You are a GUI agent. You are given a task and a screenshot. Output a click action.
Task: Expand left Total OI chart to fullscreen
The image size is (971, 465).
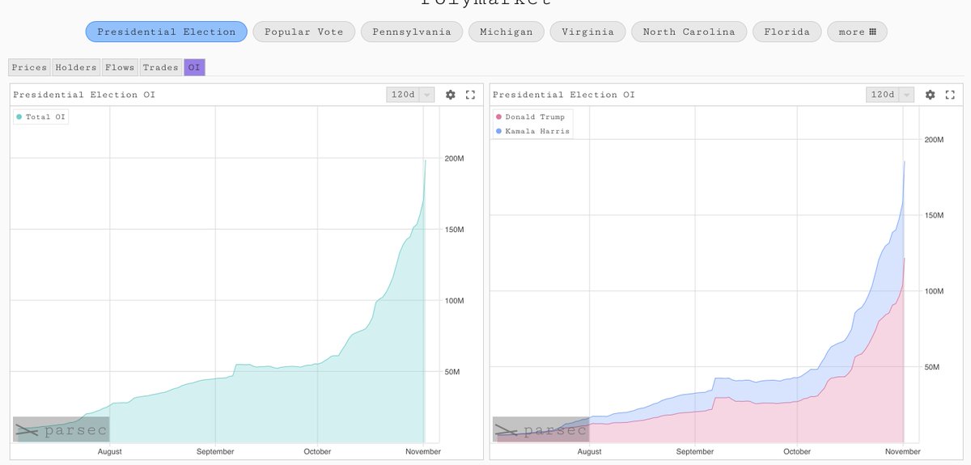point(470,95)
